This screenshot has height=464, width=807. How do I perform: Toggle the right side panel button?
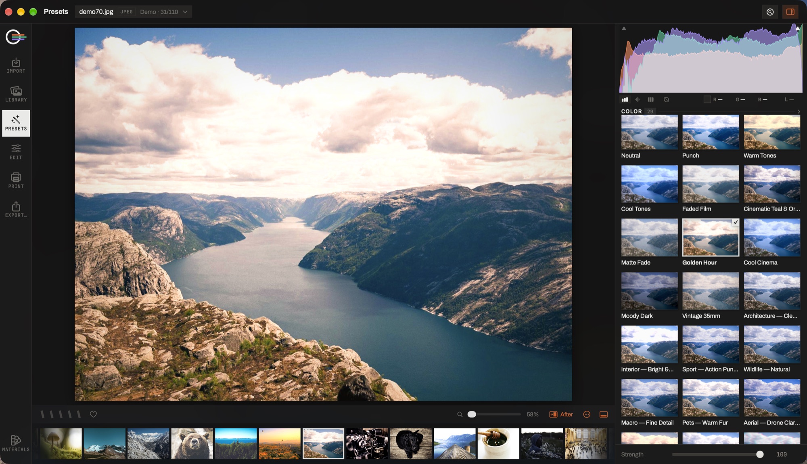pos(790,12)
